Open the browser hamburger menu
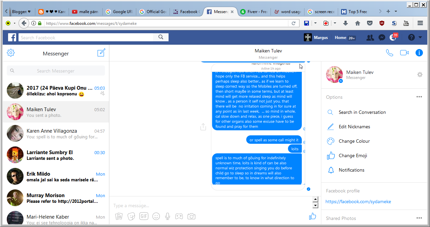This screenshot has height=227, width=430. 420,23
